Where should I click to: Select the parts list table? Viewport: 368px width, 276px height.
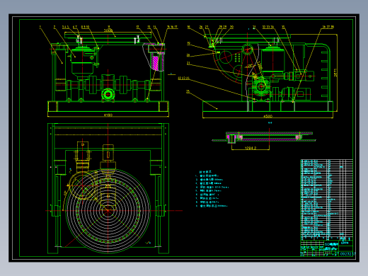[327, 200]
